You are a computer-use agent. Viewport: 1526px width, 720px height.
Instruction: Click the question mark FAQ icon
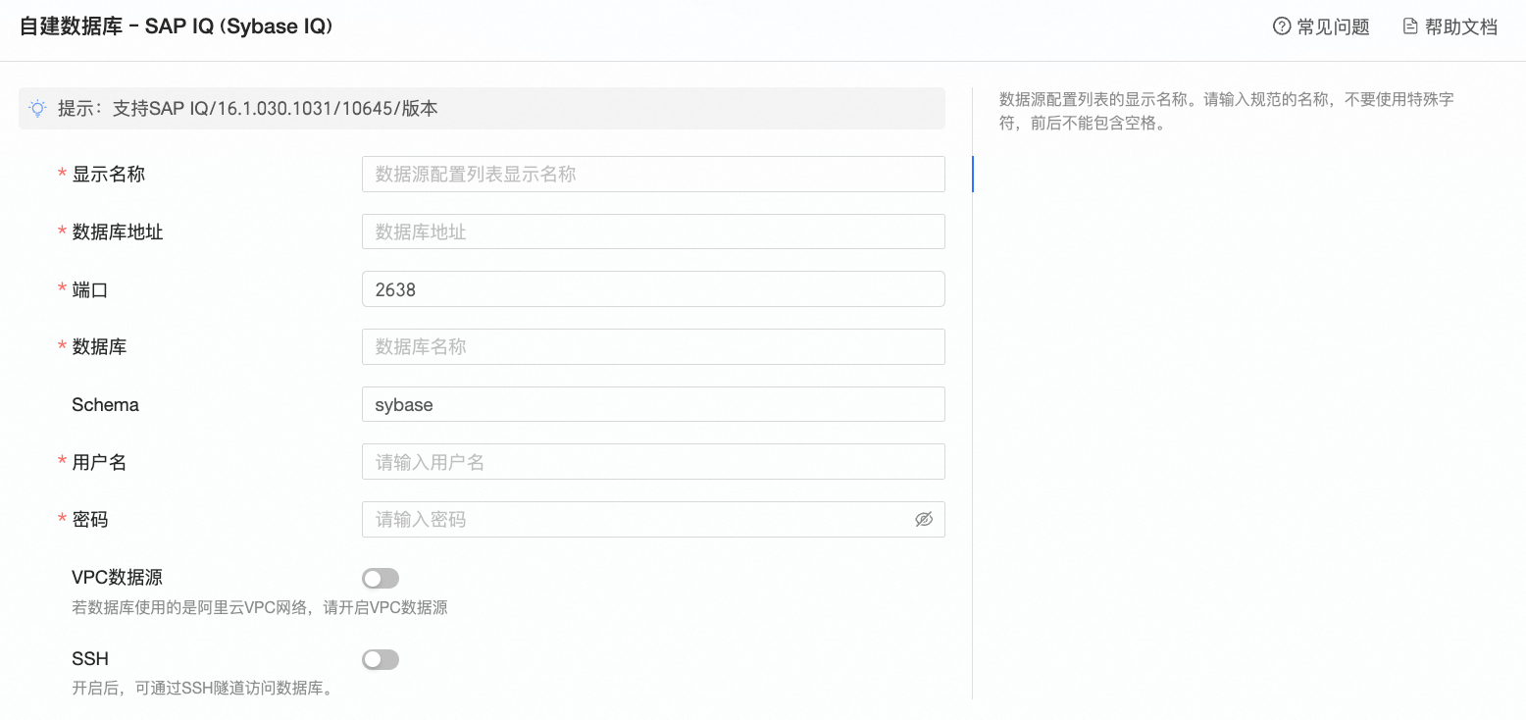tap(1281, 26)
